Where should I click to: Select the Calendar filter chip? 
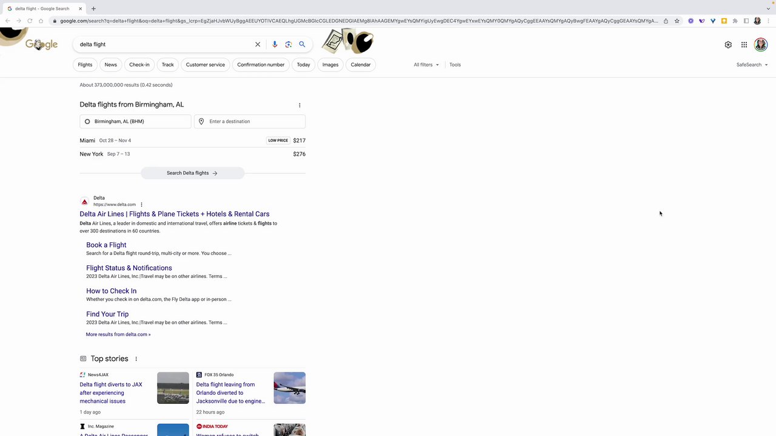point(361,65)
